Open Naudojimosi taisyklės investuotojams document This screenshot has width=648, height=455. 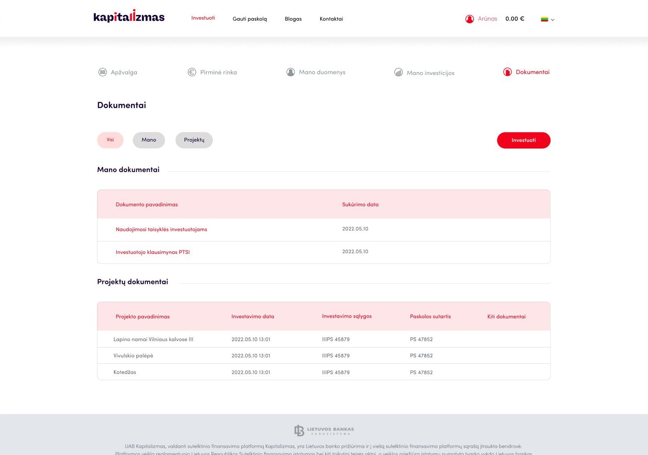point(161,229)
